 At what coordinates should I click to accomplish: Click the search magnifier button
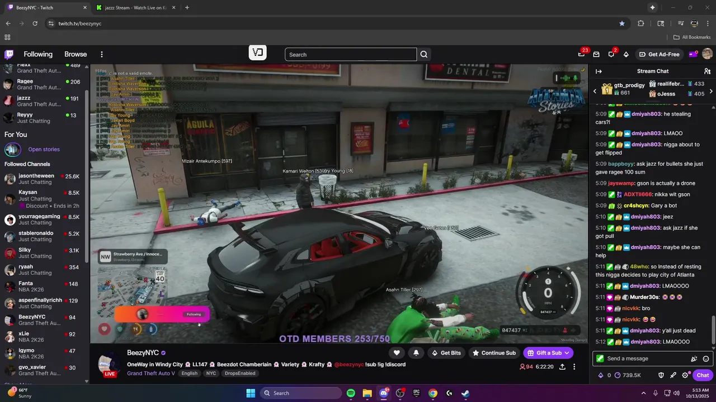[x=424, y=54]
